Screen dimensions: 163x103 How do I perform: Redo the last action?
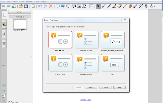click(x=45, y=6)
